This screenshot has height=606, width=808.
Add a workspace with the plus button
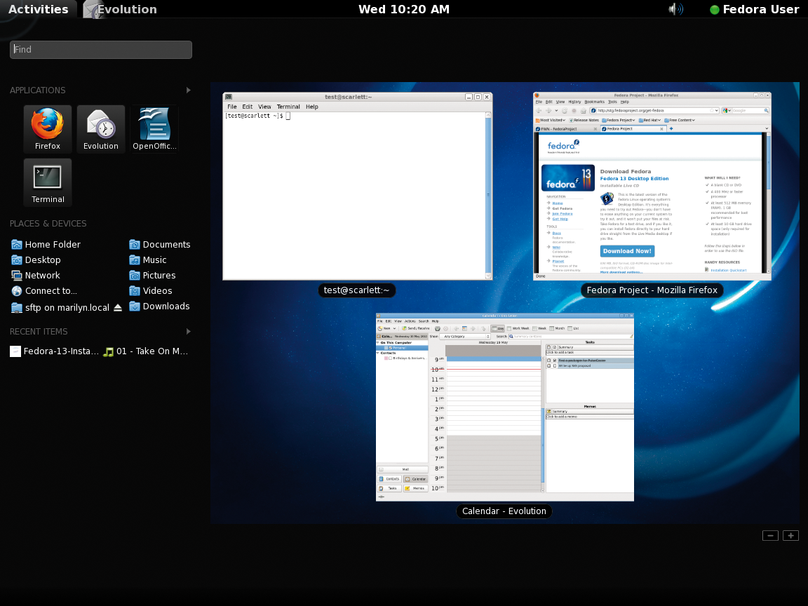(791, 535)
